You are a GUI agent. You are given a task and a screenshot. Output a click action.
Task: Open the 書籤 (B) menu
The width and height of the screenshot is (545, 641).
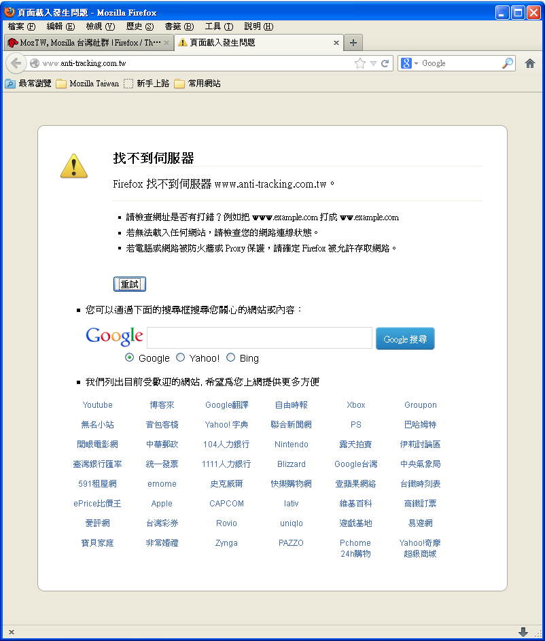point(179,27)
